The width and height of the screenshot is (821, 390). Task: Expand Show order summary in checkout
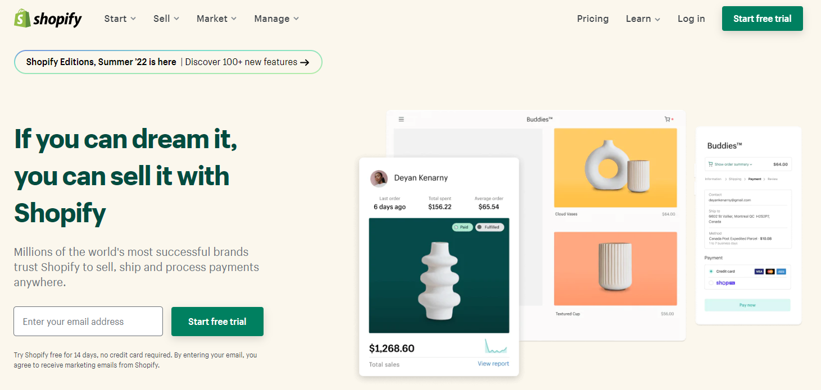(731, 164)
